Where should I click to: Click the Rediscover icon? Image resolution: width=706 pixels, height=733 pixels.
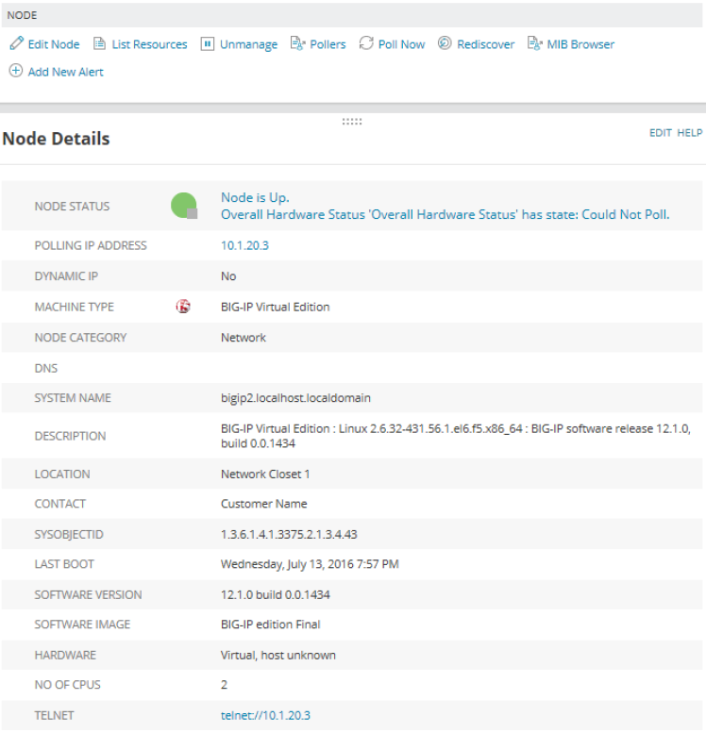445,43
